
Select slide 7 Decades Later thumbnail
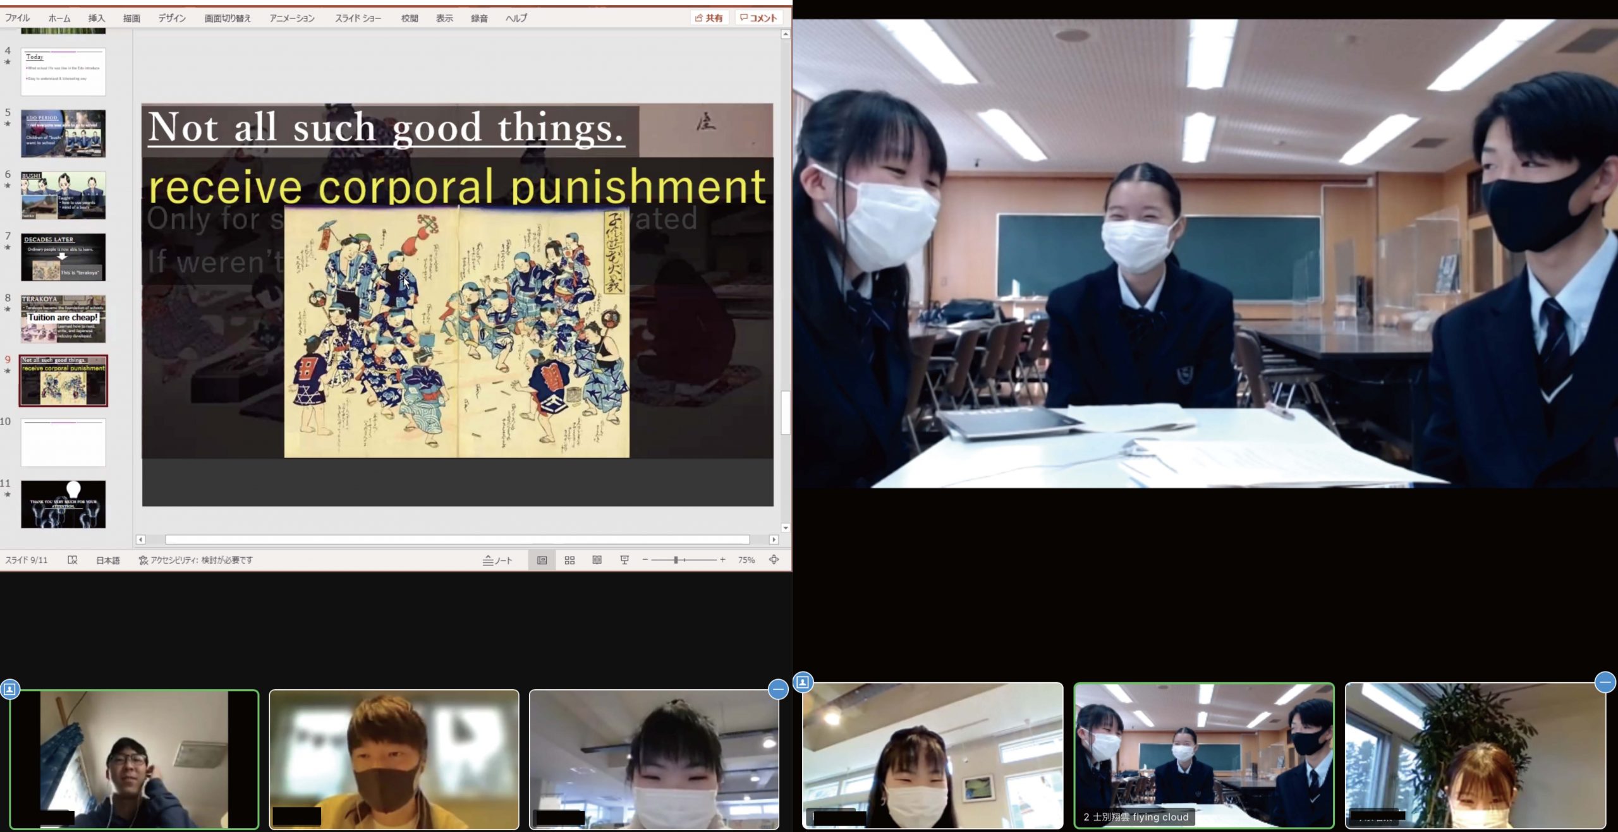coord(63,257)
